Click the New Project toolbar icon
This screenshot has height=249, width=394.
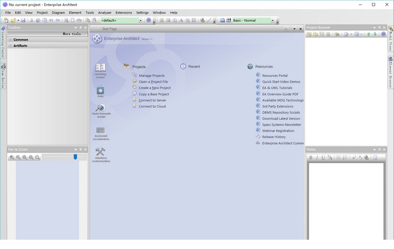[6, 20]
